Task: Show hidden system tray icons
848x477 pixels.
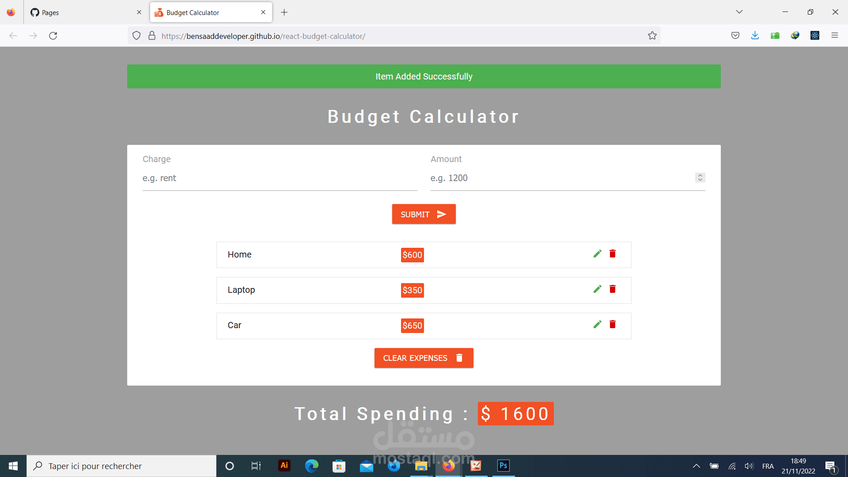Action: 696,466
